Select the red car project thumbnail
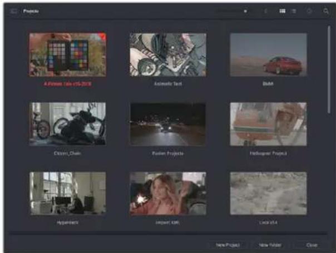The height and width of the screenshot is (253, 336). pyautogui.click(x=268, y=55)
